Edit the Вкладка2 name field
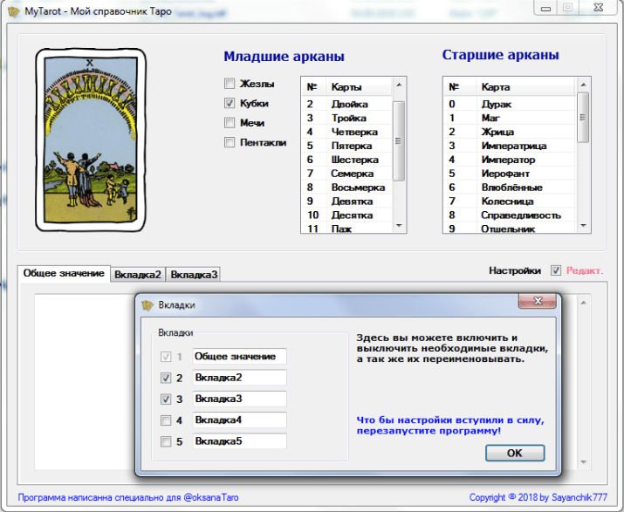The image size is (624, 512). (240, 378)
